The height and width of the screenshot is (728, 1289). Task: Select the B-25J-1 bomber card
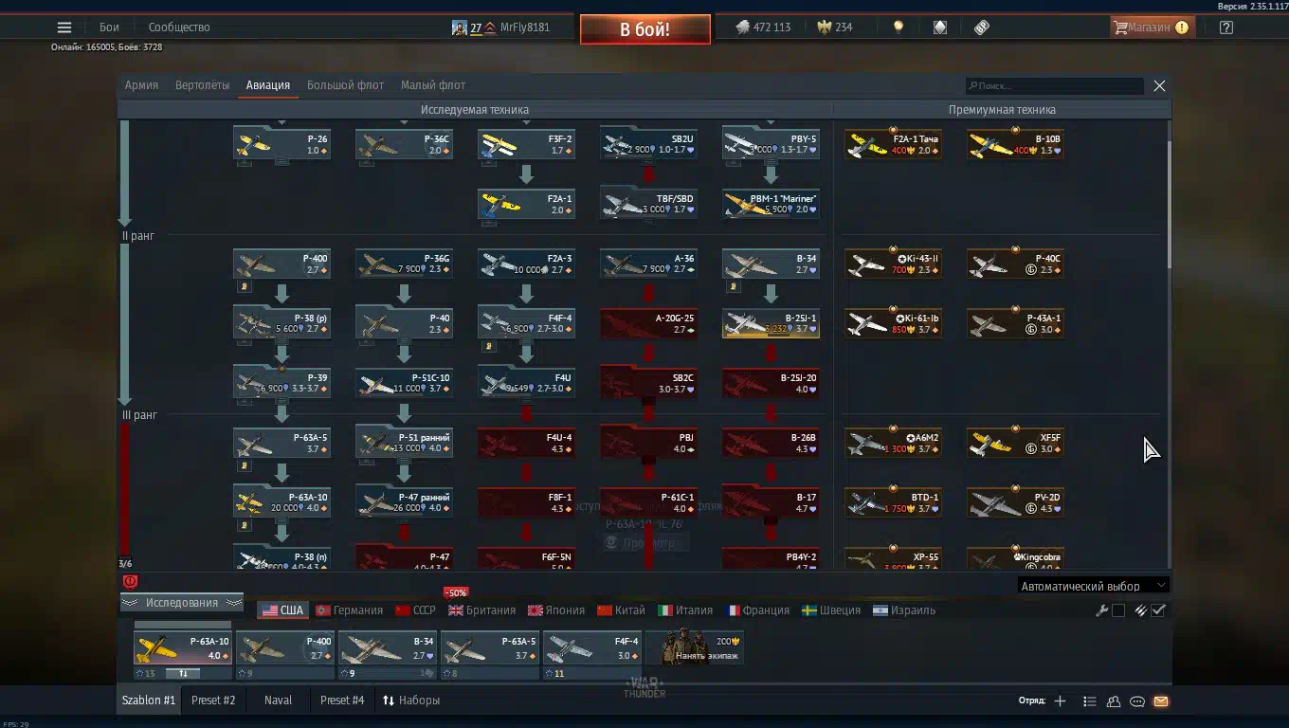772,323
